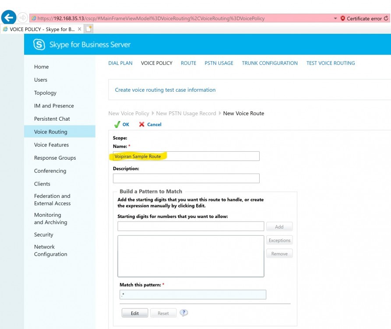391x329 pixels.
Task: Click the Build a Pattern to Match heading
Action: [x=151, y=191]
